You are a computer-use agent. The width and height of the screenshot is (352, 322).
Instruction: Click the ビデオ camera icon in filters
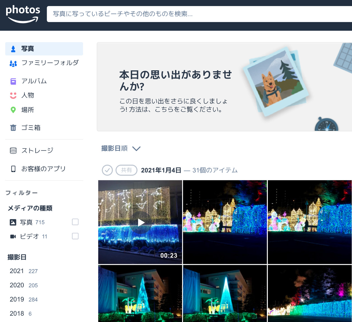tap(13, 237)
